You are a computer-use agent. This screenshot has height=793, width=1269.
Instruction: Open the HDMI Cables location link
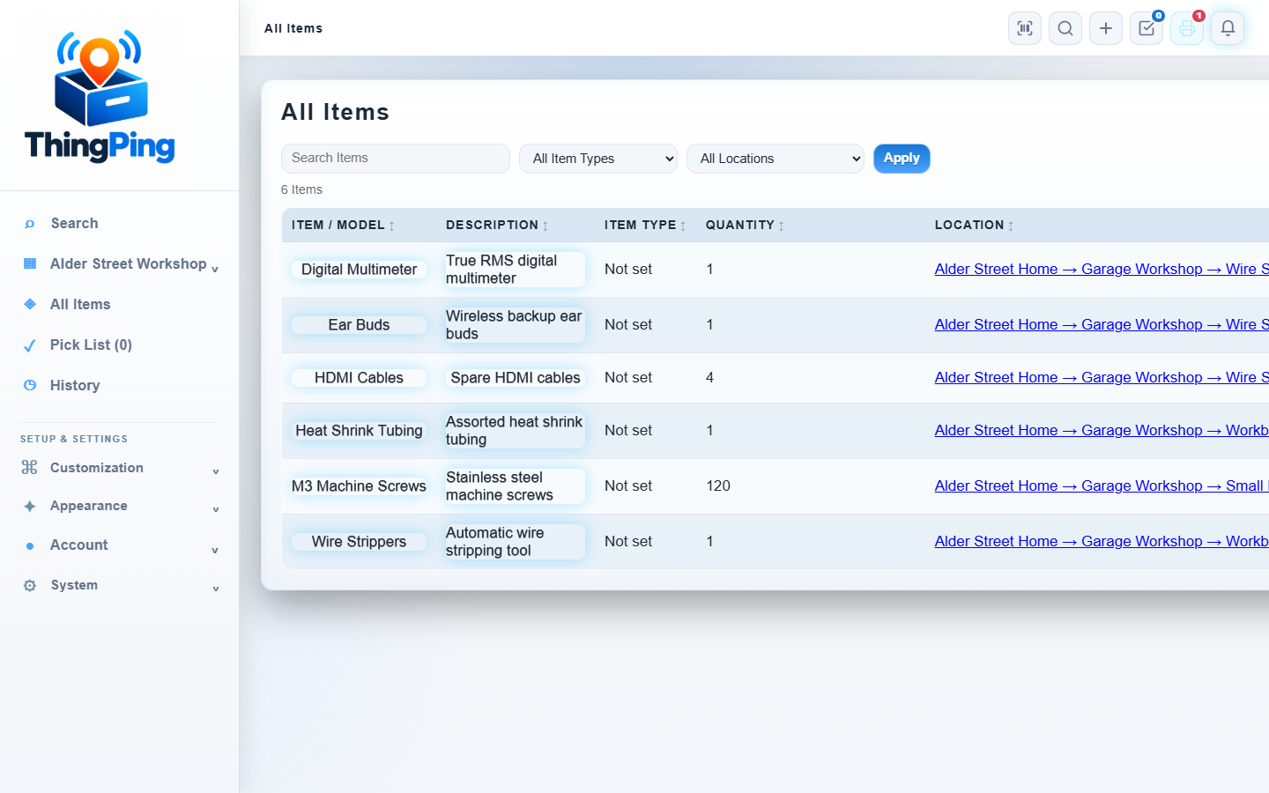pos(1102,377)
